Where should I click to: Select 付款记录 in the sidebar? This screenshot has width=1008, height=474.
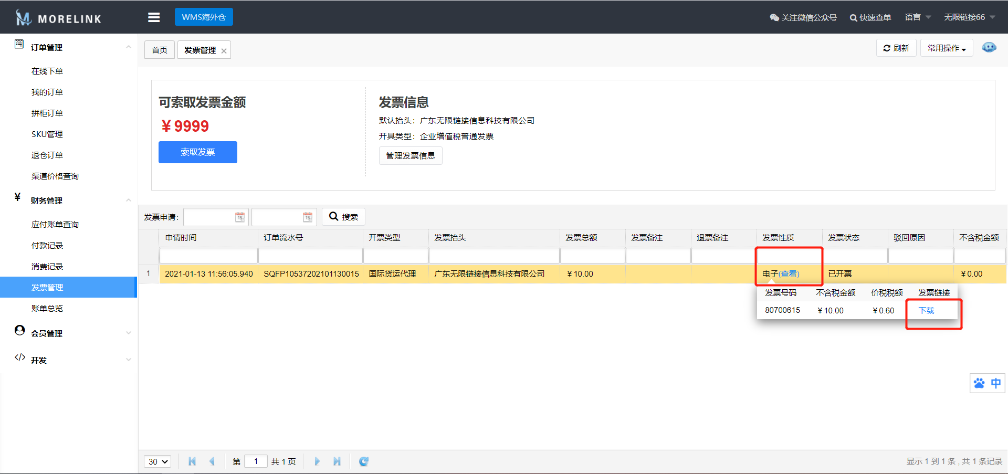tap(47, 246)
